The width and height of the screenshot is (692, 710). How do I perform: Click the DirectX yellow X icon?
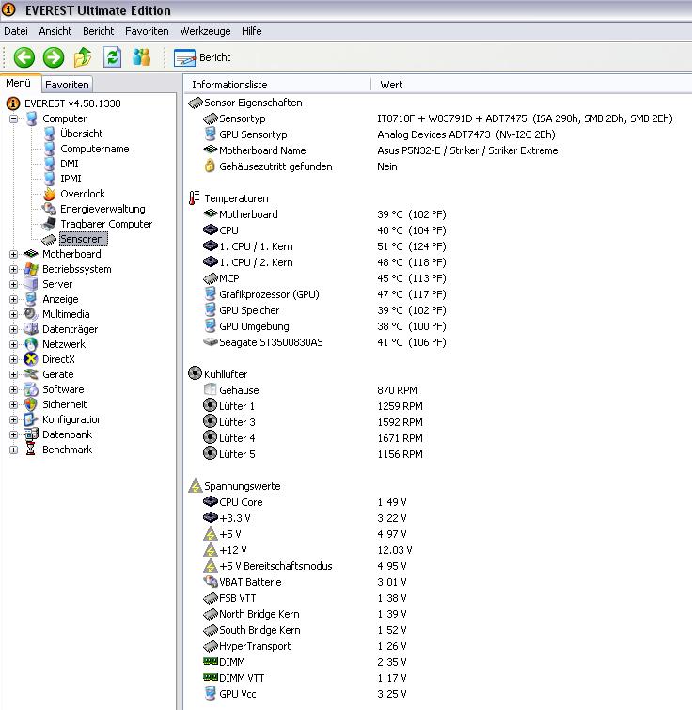click(x=31, y=359)
